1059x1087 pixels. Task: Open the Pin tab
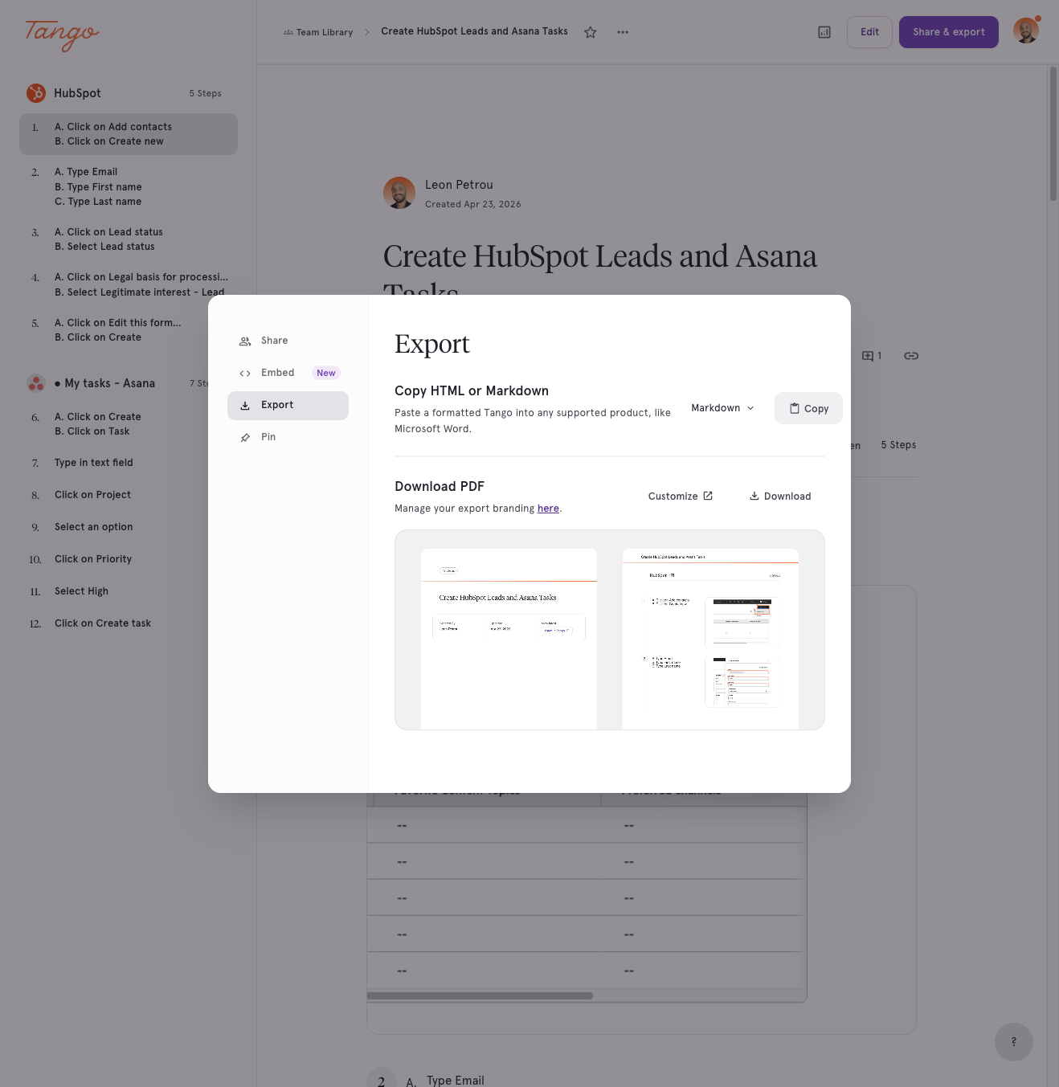[288, 437]
